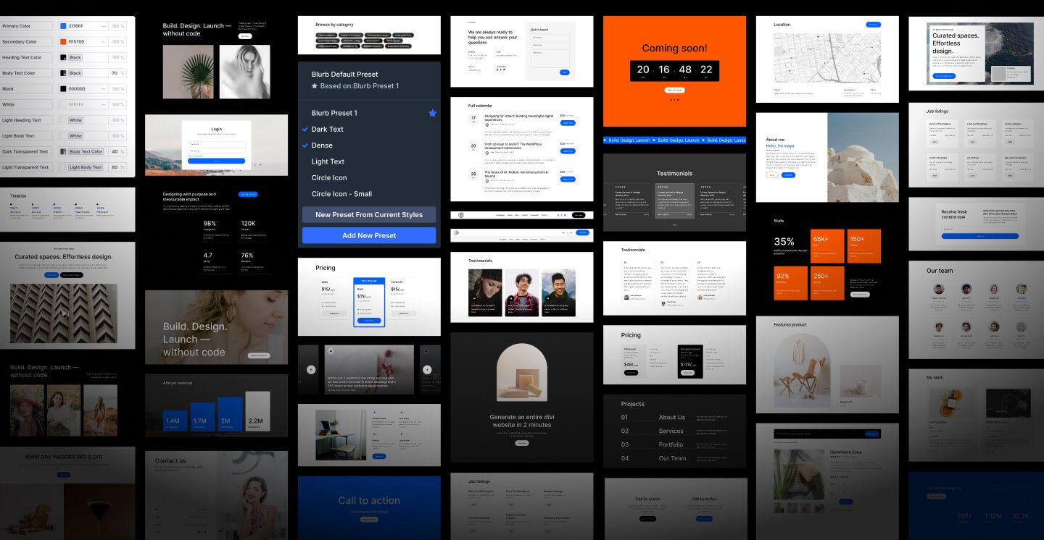Viewport: 1044px width, 540px height.
Task: Click the LinkedIn icon in the contact section
Action: click(497, 69)
